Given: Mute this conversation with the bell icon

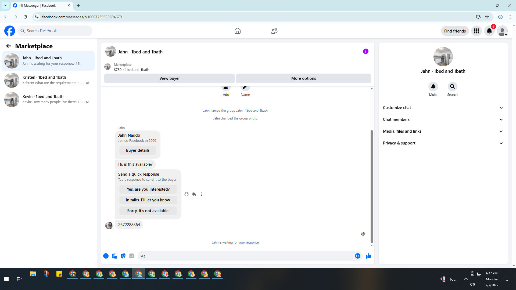Looking at the screenshot, I should (433, 86).
